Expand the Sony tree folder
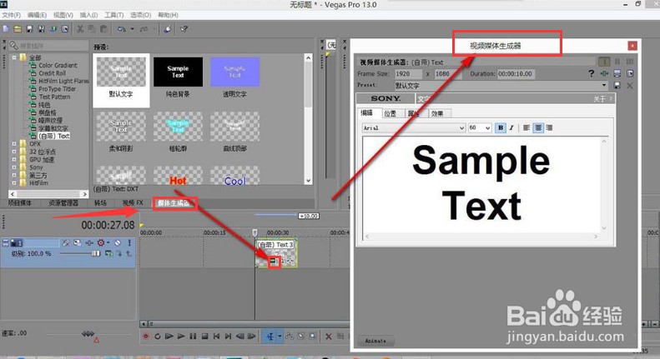Screen dimensions: 660x359 pyautogui.click(x=14, y=167)
